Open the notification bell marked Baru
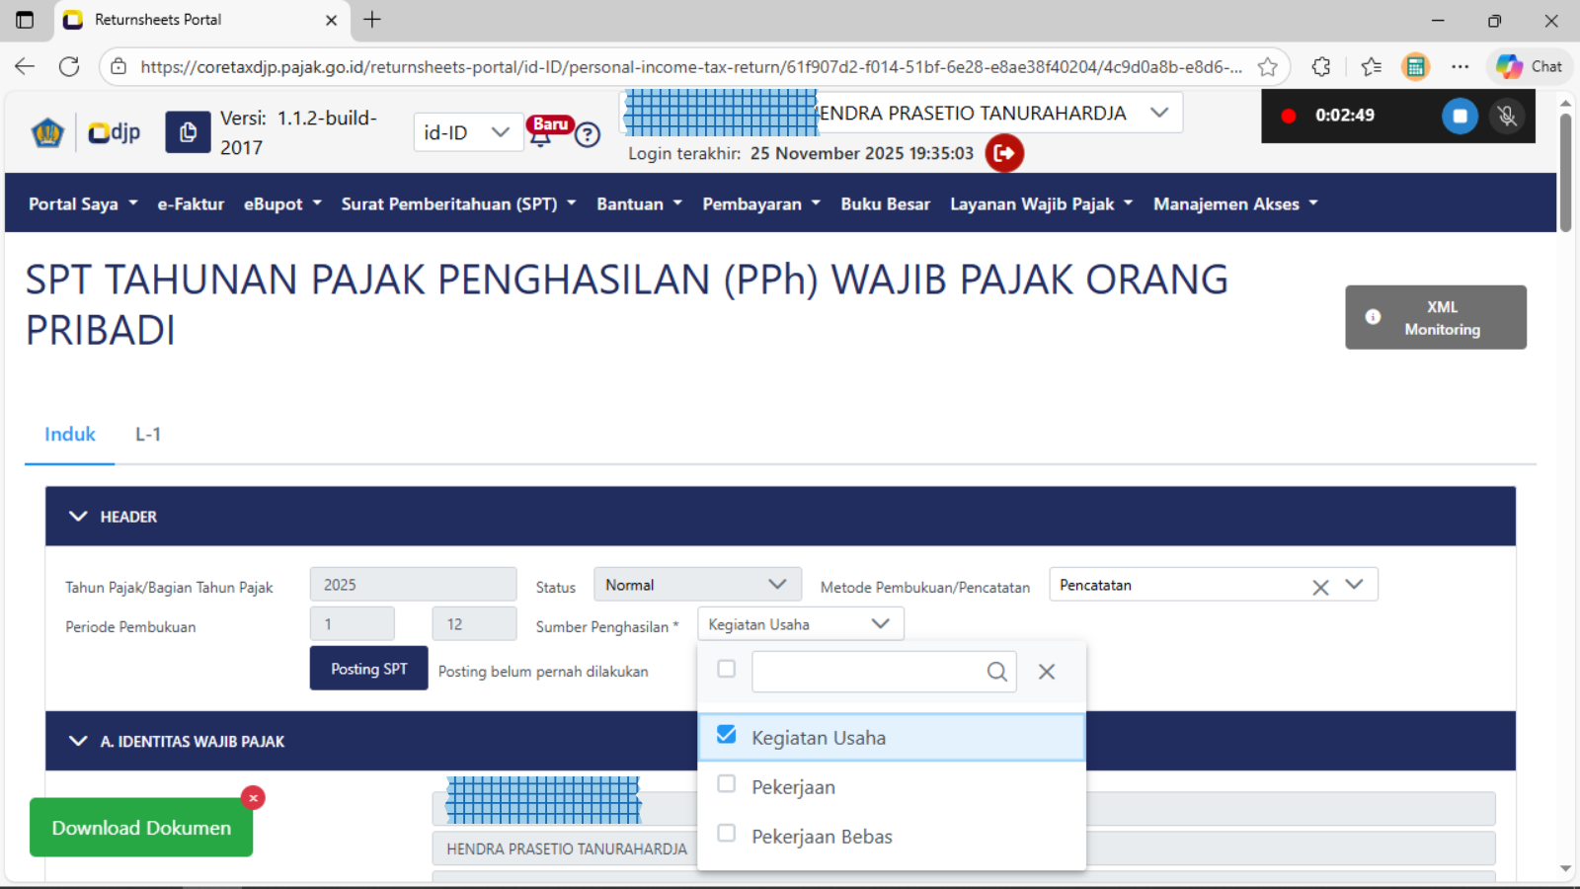Viewport: 1580px width, 889px height. (540, 136)
